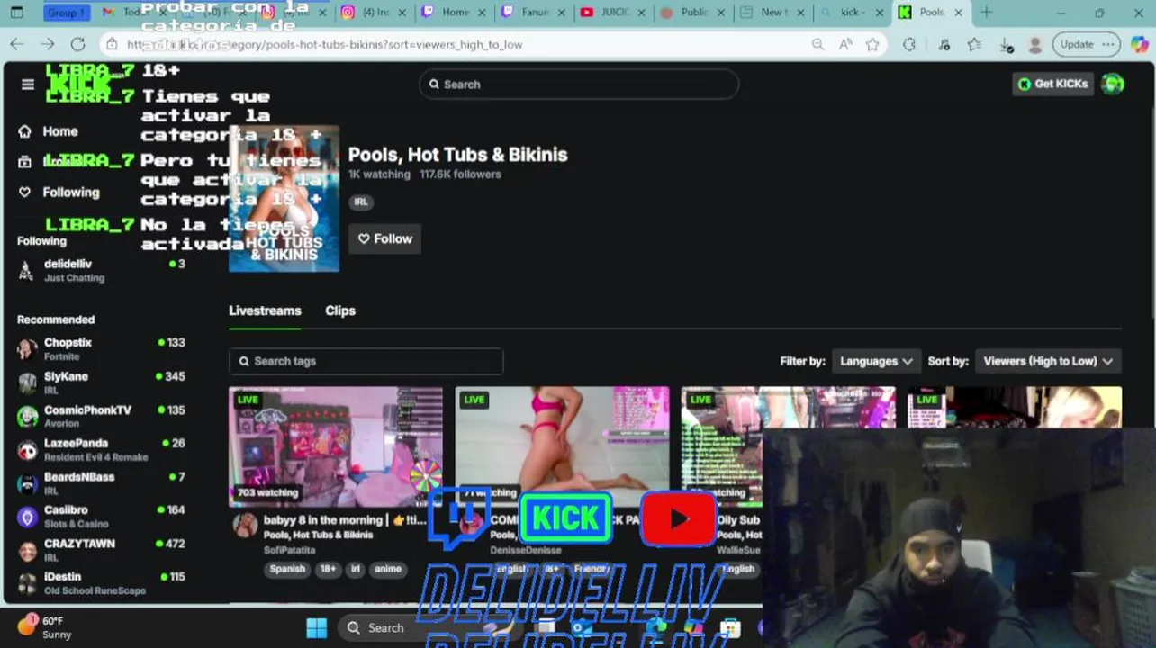
Task: Switch to the Livestreams tab
Action: (x=265, y=310)
